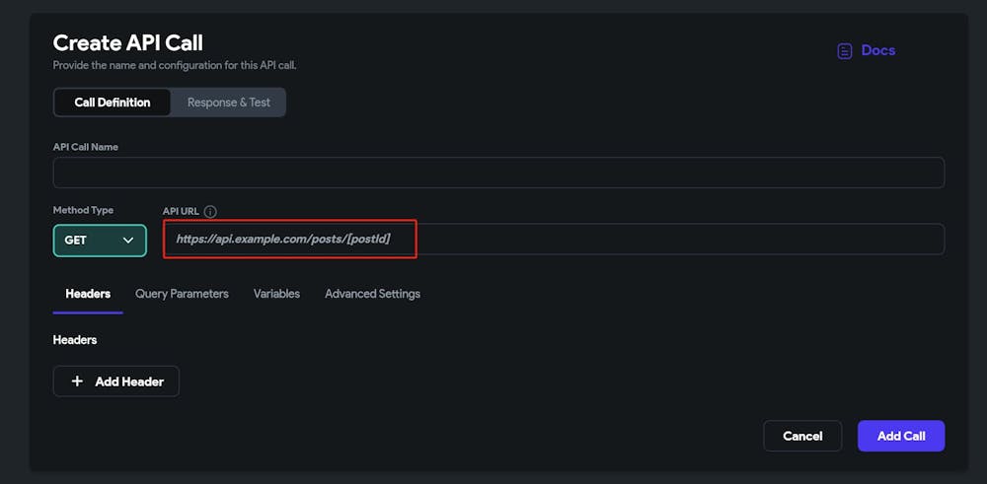Focus the API Call Name input field

[498, 173]
